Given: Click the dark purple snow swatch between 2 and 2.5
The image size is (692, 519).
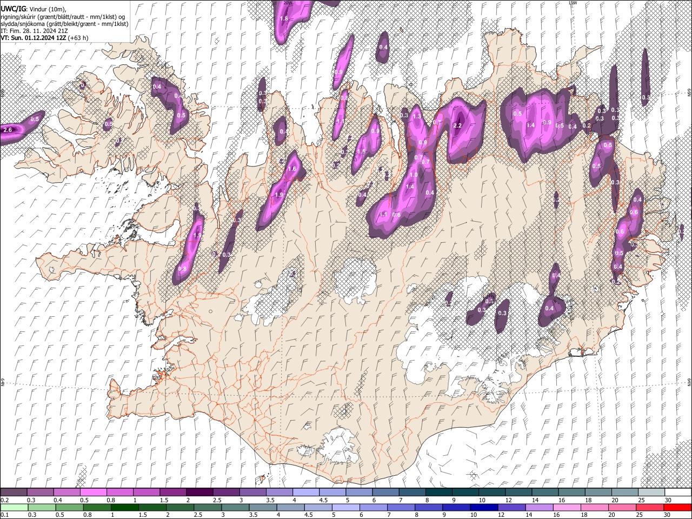Looking at the screenshot, I should tap(199, 493).
